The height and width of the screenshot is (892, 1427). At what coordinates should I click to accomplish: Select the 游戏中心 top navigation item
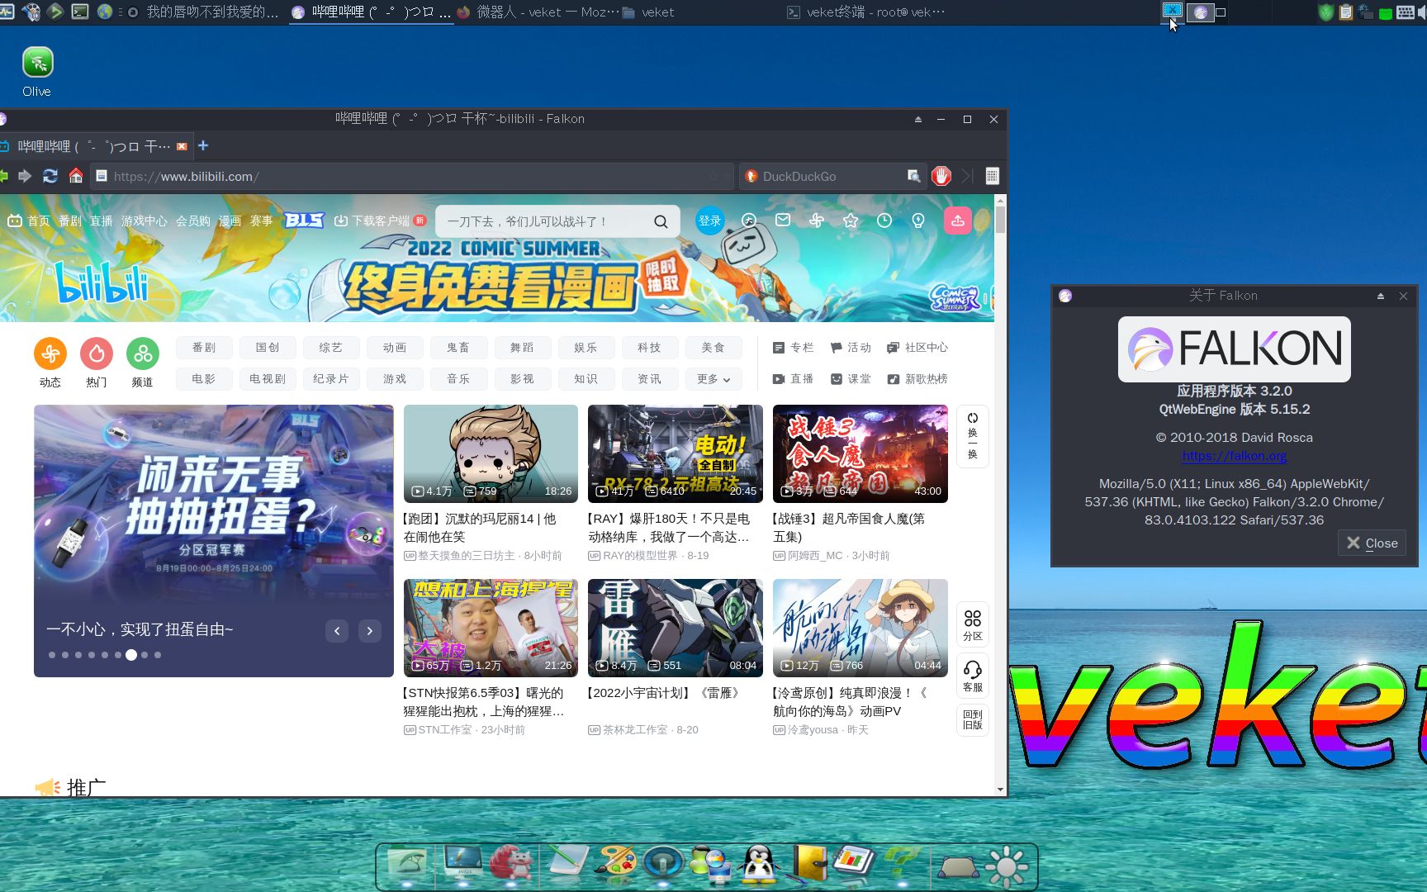[145, 221]
